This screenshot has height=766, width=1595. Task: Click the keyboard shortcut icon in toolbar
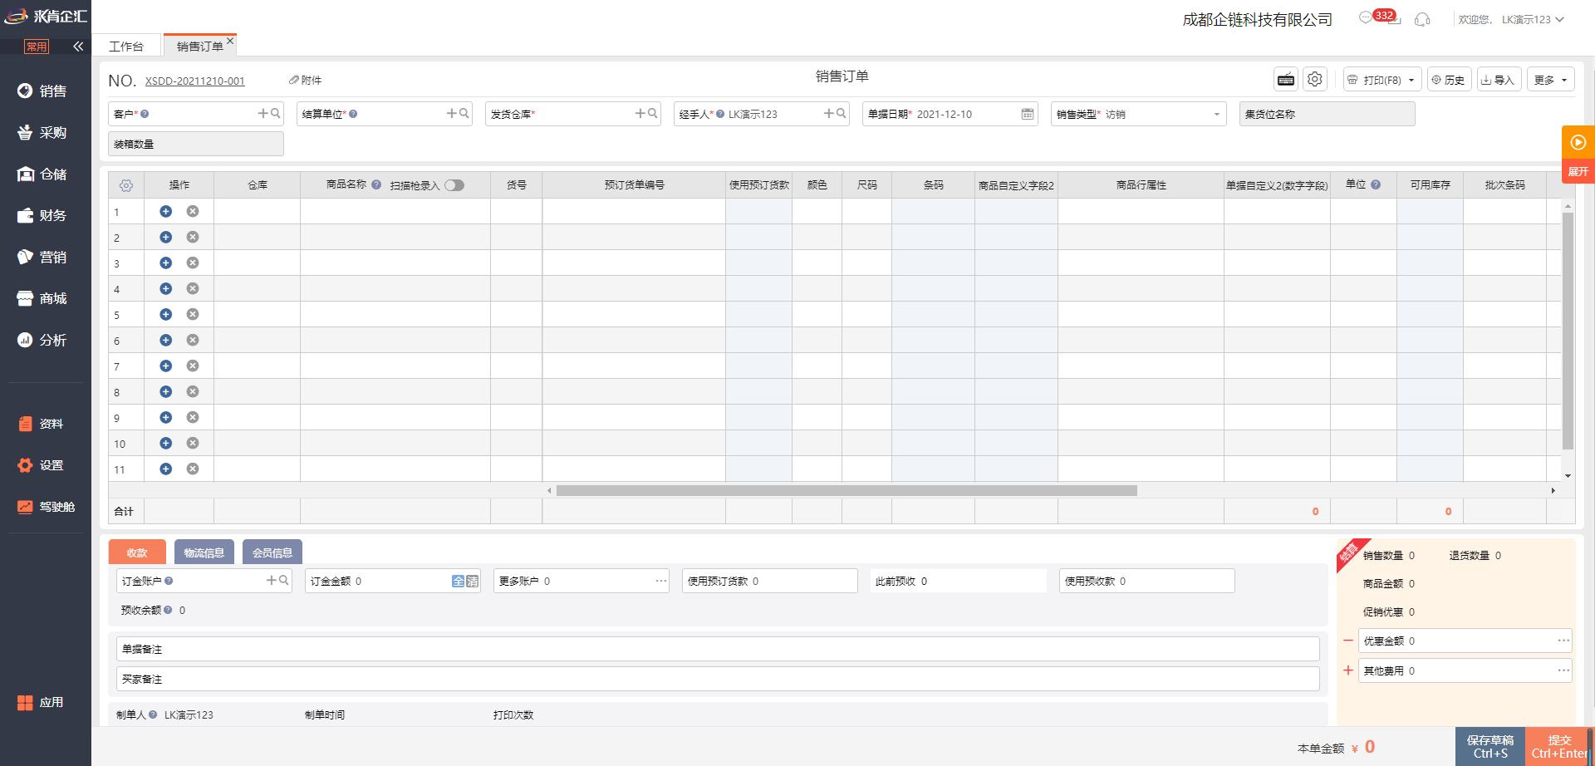1286,80
